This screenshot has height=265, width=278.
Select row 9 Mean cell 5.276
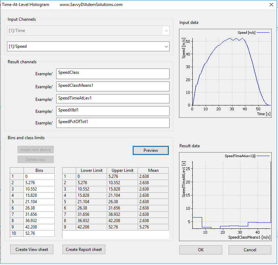[153, 227]
